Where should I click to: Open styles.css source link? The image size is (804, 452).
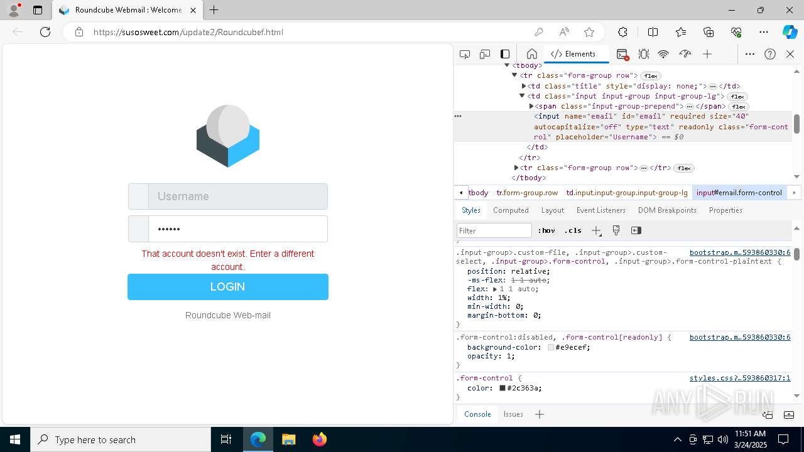click(740, 378)
